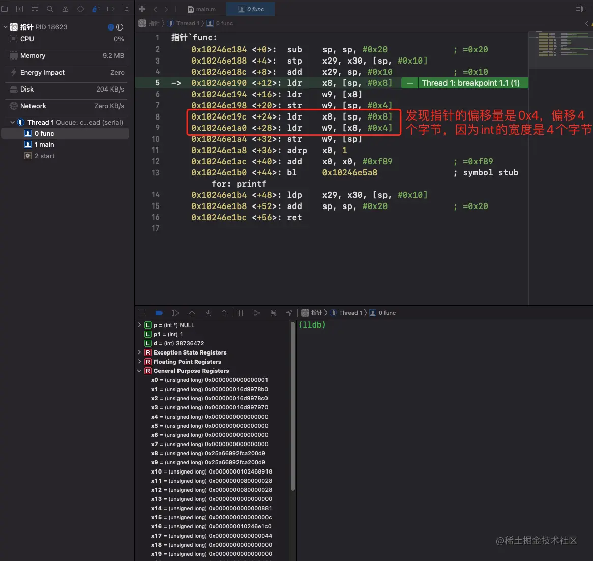Image resolution: width=593 pixels, height=561 pixels.
Task: Open the Disk gauge report
Action: [x=67, y=90]
